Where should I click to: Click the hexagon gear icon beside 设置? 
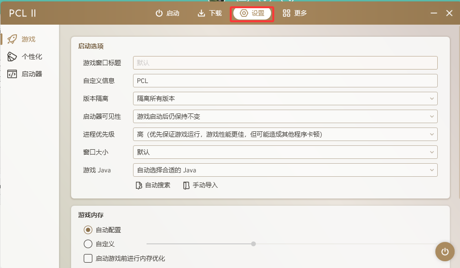point(244,13)
